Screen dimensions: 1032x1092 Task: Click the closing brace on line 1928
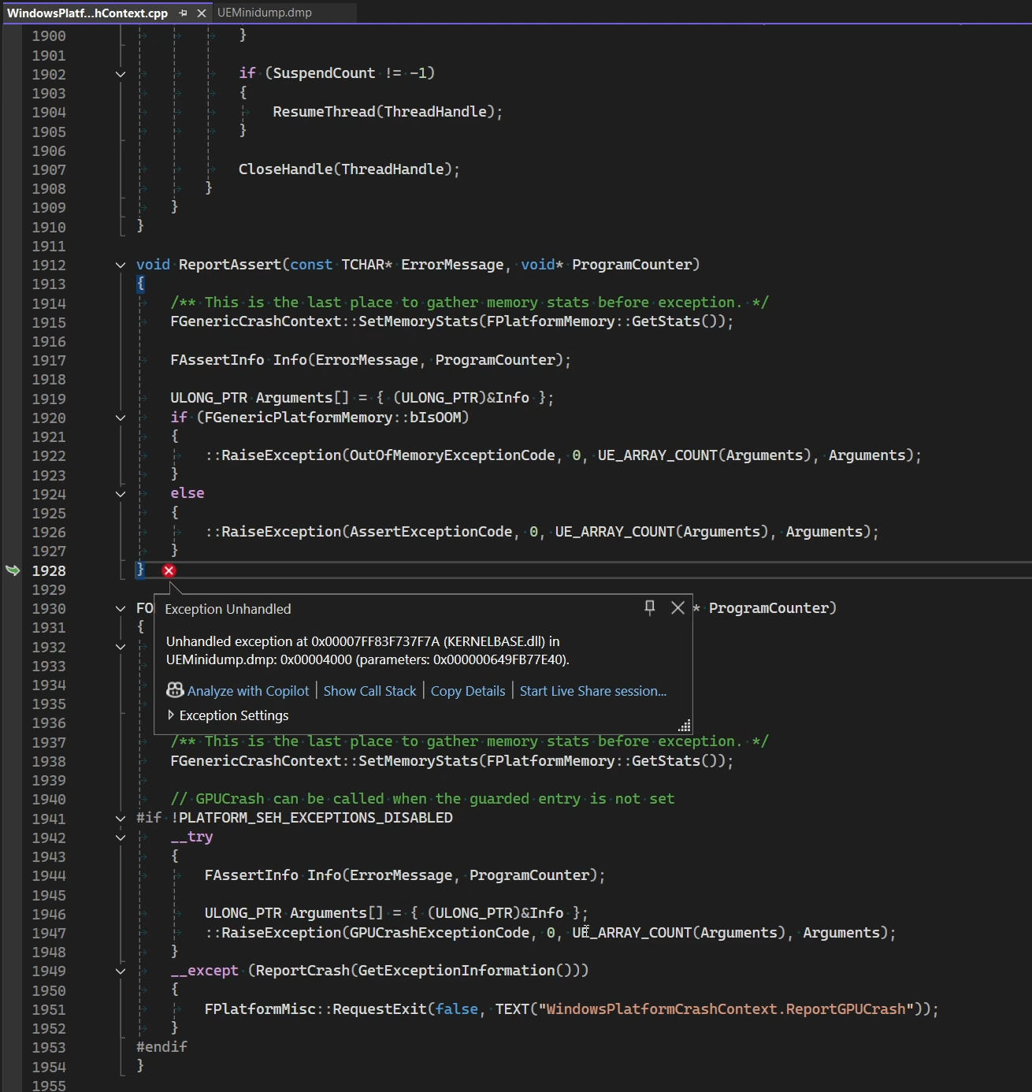tap(140, 570)
